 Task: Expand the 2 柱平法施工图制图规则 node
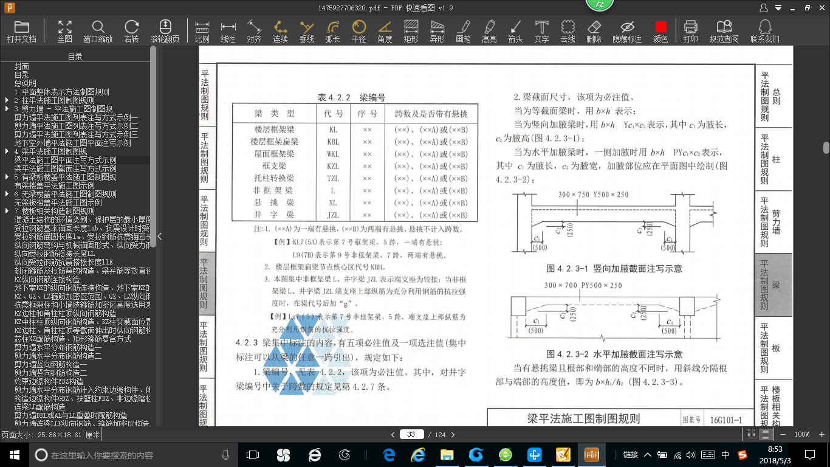pos(7,101)
